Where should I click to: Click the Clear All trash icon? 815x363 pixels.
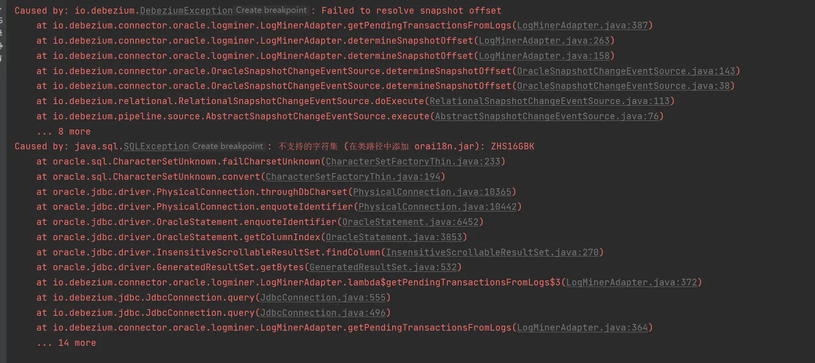pos(1,58)
